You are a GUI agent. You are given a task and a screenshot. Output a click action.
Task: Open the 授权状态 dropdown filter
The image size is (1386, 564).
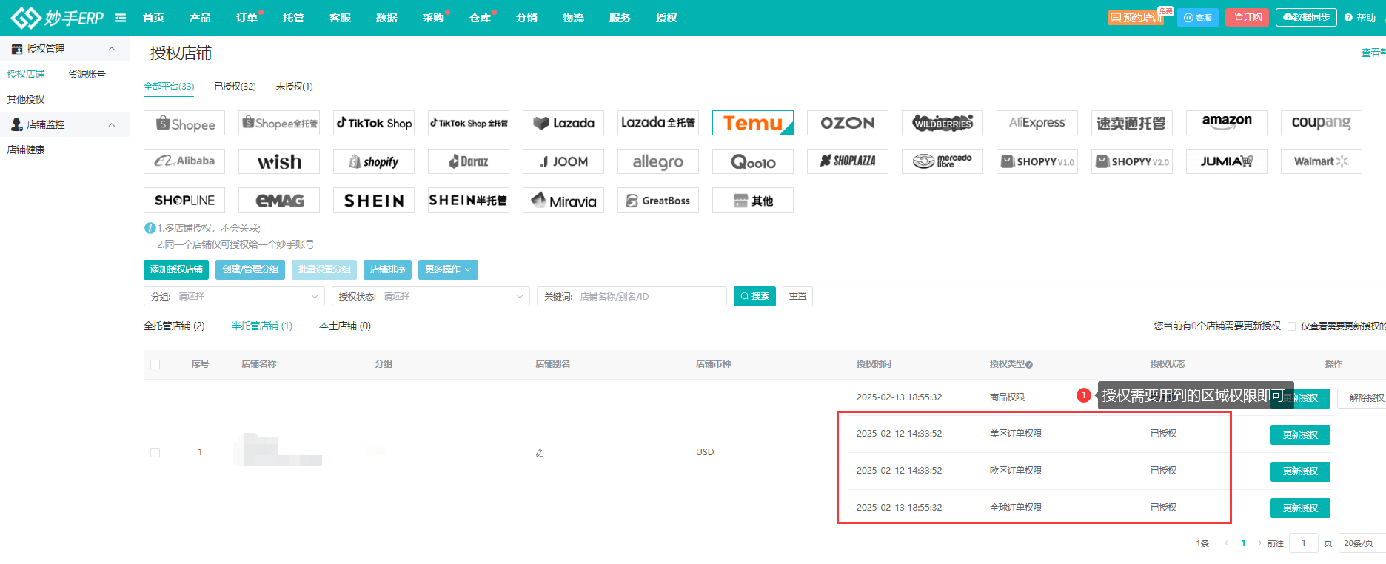(x=431, y=296)
